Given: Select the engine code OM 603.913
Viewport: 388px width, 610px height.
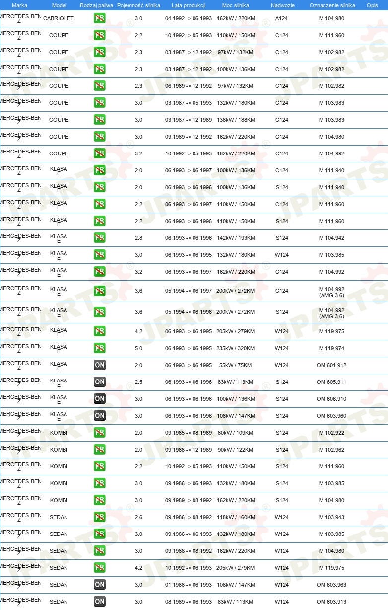Looking at the screenshot, I should (331, 602).
